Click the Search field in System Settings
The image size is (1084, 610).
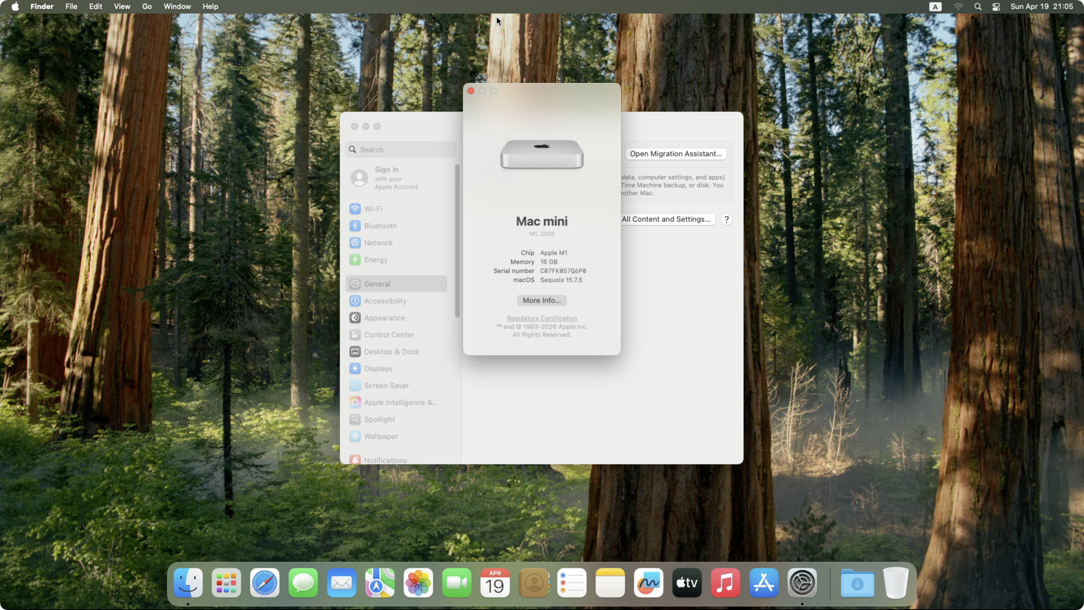(x=400, y=150)
